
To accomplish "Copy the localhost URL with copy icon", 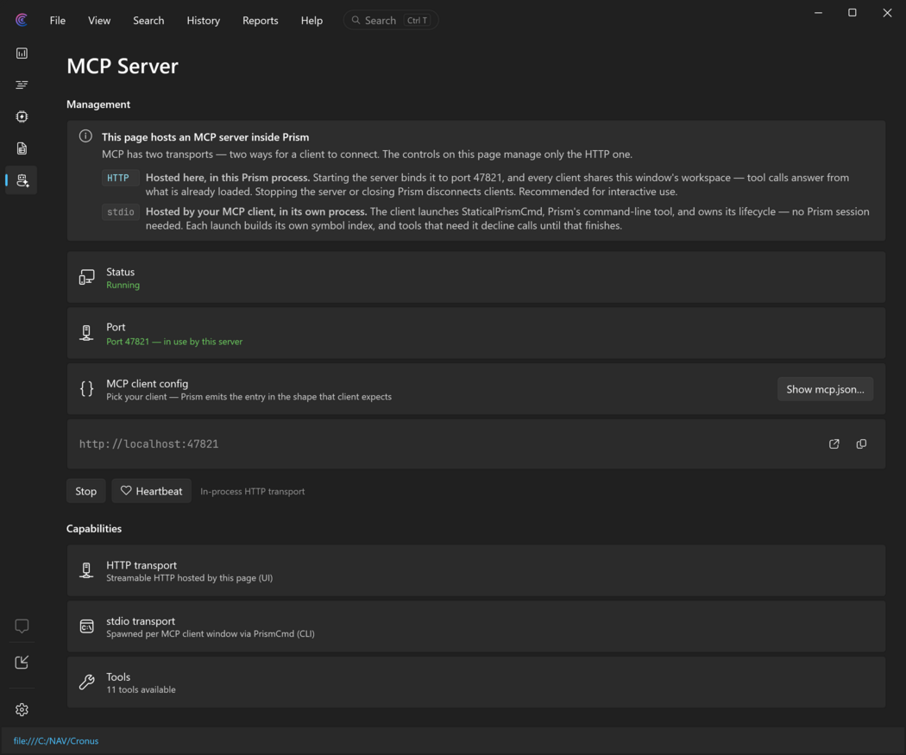I will 861,444.
